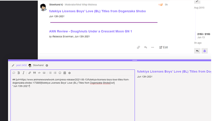213x121 pixels.
Task: Insert a numbered list
Action: [55, 73]
